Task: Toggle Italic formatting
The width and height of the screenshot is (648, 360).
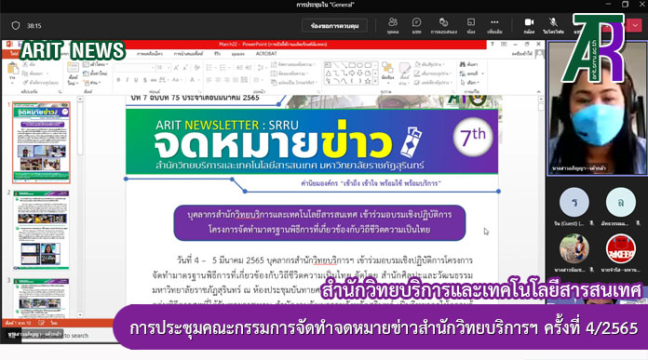Action: click(127, 80)
